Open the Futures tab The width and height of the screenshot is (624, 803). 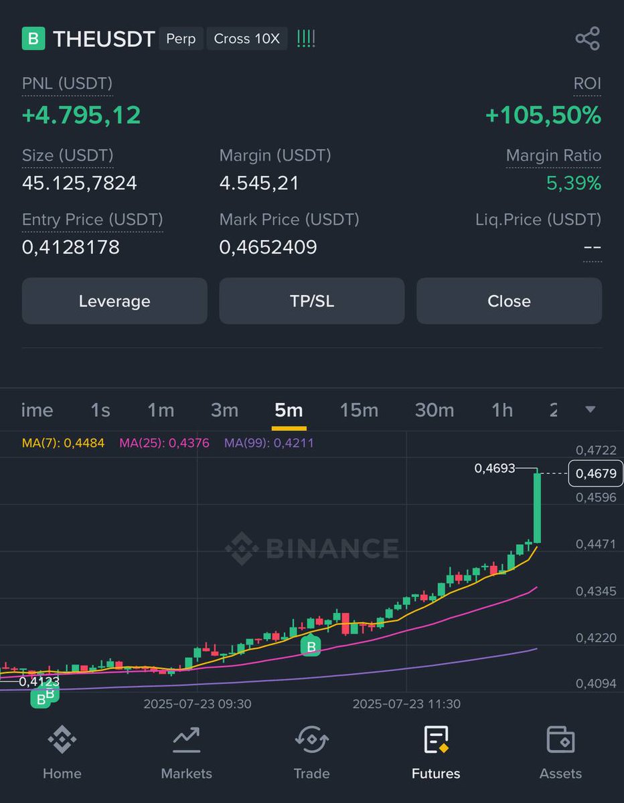point(436,753)
